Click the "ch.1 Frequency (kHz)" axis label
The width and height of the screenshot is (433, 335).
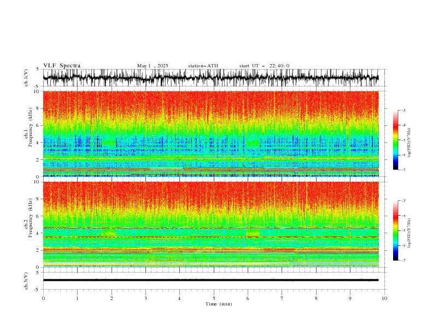29,127
